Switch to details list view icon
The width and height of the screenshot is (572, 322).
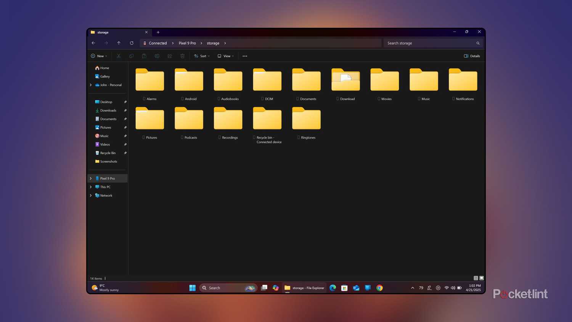coord(476,278)
